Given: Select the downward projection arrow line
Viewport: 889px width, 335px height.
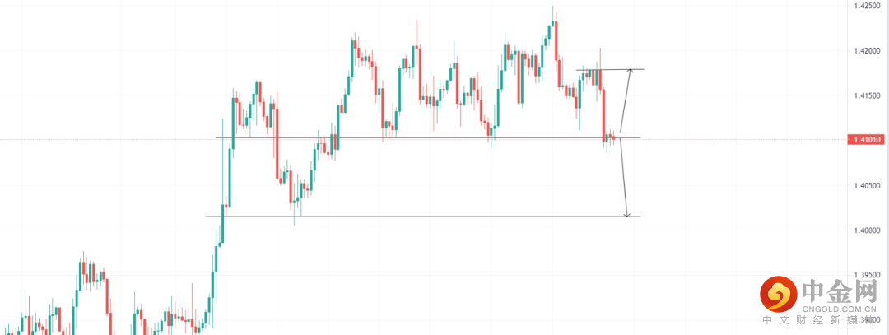Looking at the screenshot, I should point(623,177).
